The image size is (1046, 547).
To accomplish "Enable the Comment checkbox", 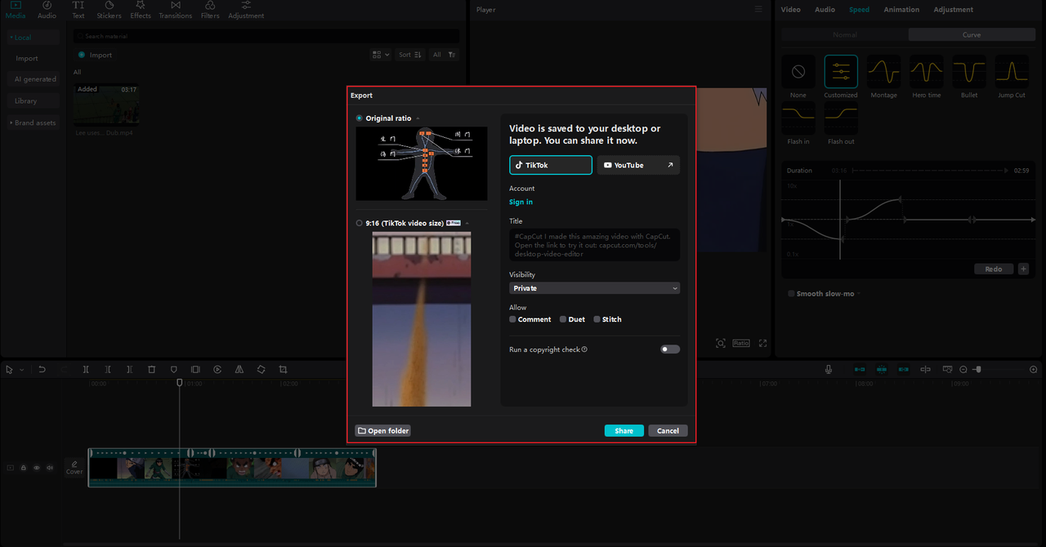I will point(513,319).
